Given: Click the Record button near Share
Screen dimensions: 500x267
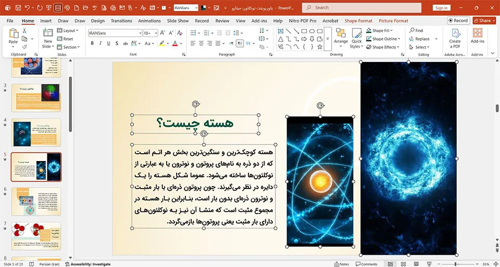Looking at the screenshot, I should tap(458, 21).
